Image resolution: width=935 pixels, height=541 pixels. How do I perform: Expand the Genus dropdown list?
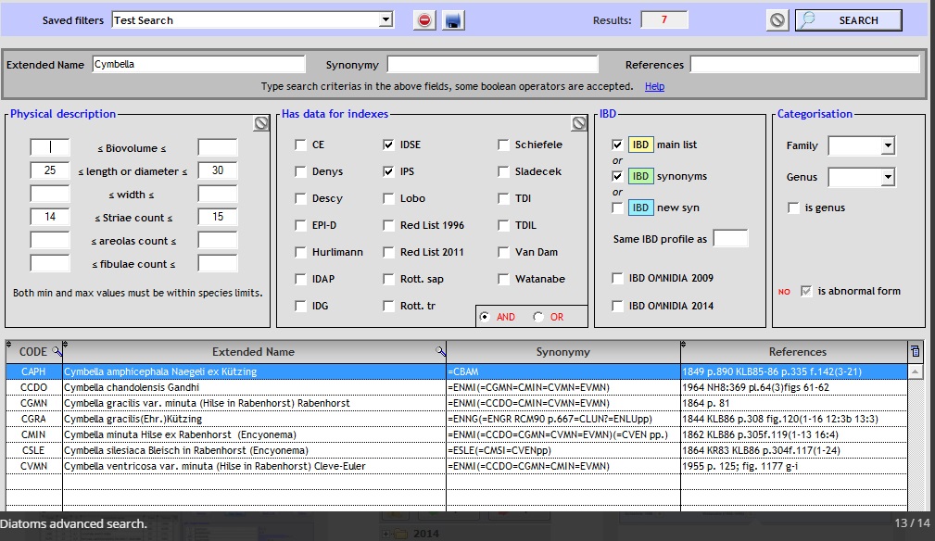coord(887,177)
